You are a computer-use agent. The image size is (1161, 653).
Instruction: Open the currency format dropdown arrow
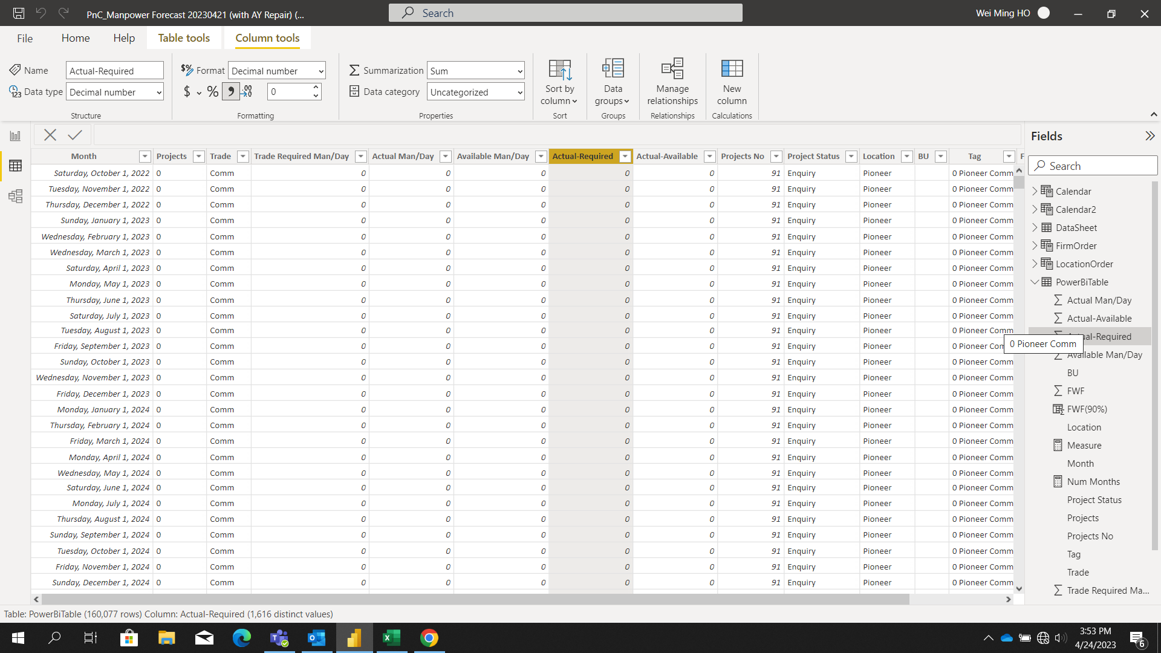pos(199,93)
